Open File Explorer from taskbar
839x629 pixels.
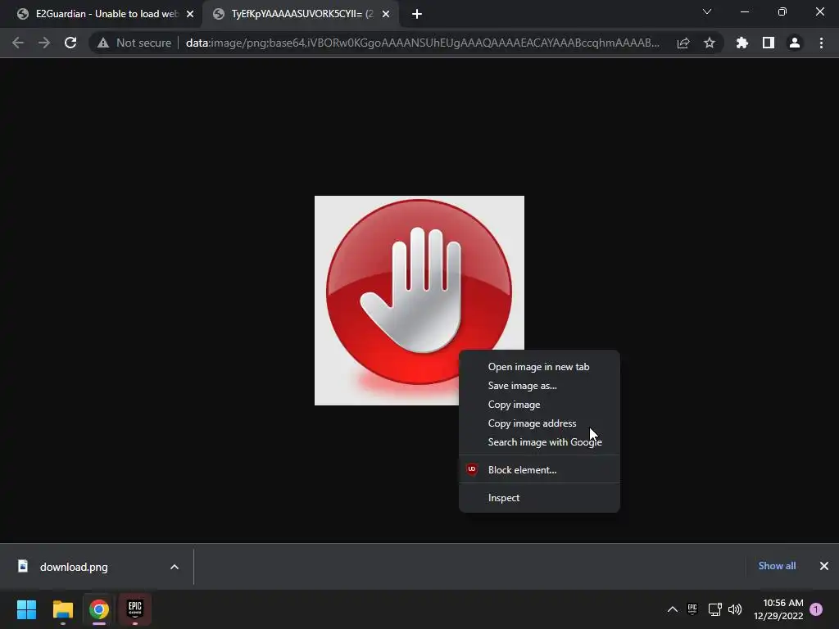point(62,609)
